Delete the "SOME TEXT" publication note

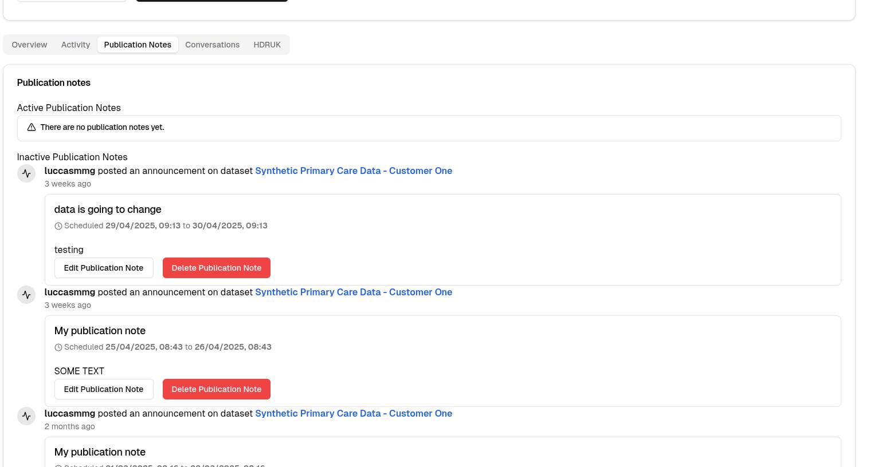point(216,389)
